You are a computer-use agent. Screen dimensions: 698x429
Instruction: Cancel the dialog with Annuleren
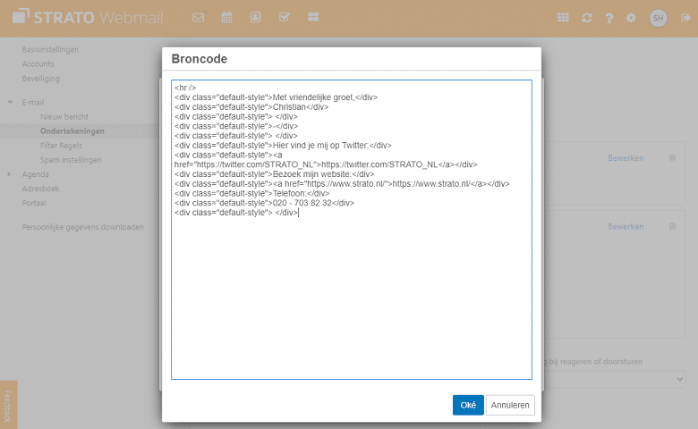(x=510, y=405)
